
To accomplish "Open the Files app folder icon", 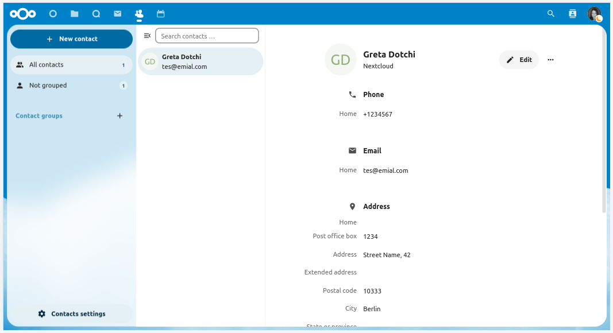I will [x=75, y=14].
